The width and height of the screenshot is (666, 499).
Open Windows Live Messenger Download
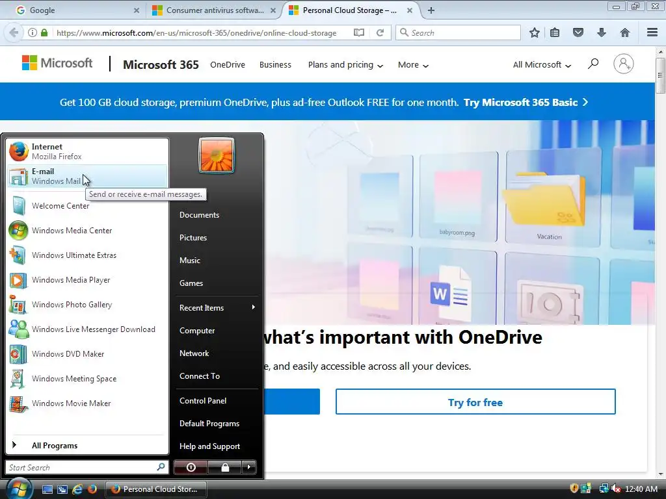pyautogui.click(x=87, y=329)
